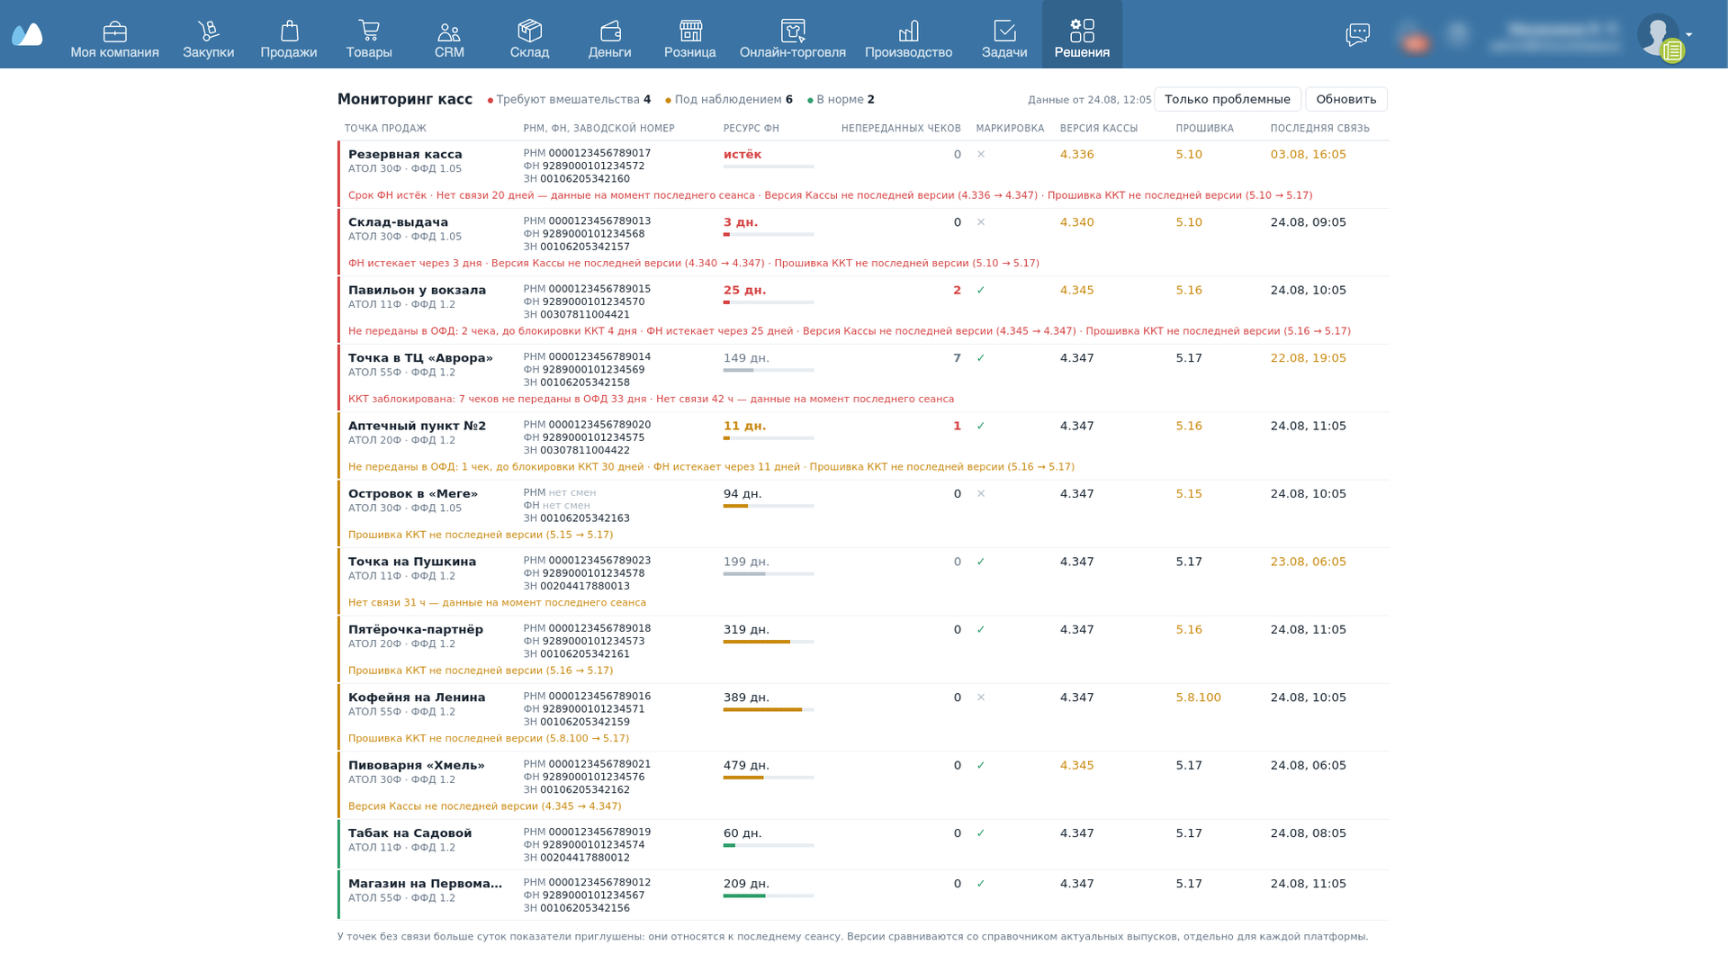Click firmware version 5.8.100
The image size is (1728, 972).
[x=1198, y=697]
